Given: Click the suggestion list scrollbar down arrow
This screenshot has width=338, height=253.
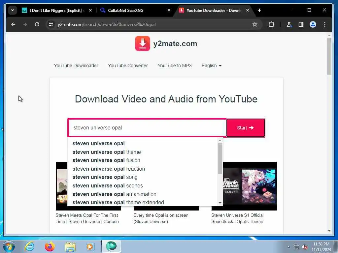Looking at the screenshot, I should pyautogui.click(x=220, y=203).
